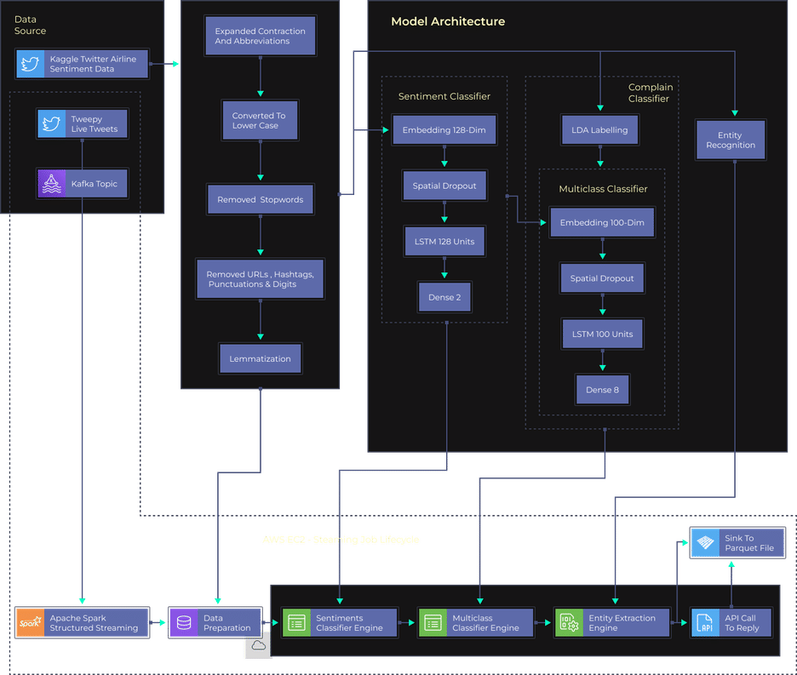Click the Twitter bird icon on Tweepy Live Tweets
The image size is (797, 675).
click(x=52, y=124)
